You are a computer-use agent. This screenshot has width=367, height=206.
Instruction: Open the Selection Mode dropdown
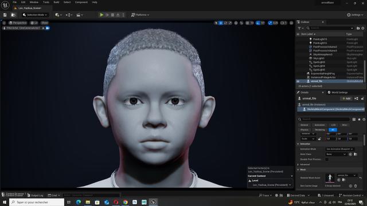[35, 15]
